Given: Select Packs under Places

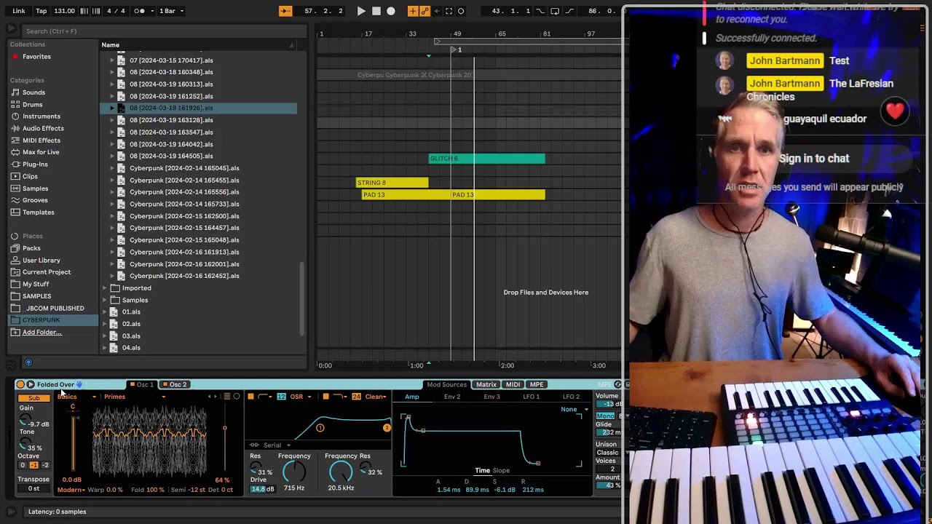Looking at the screenshot, I should click(x=31, y=248).
